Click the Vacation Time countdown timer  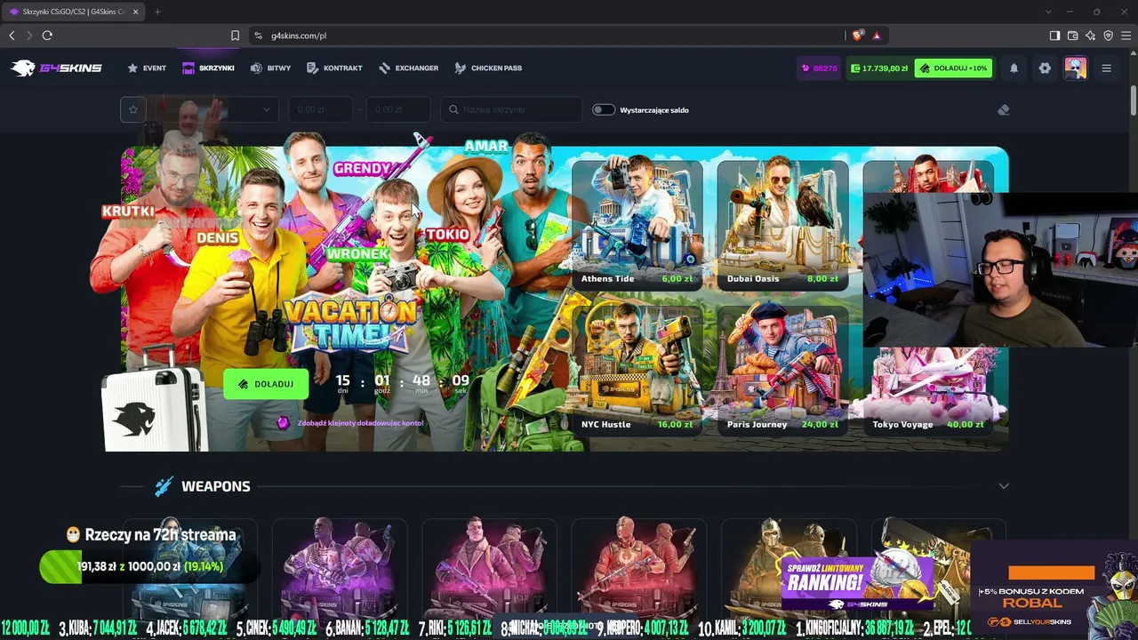402,384
